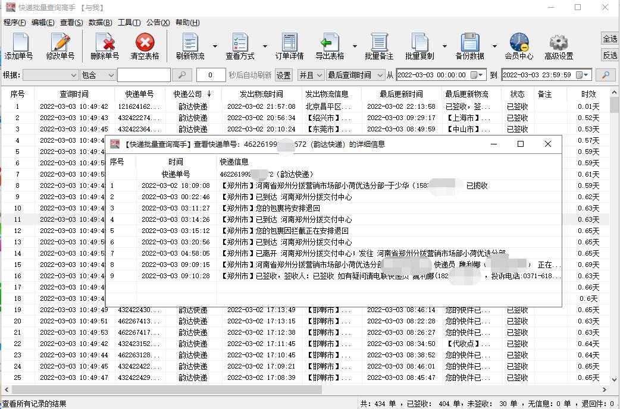This screenshot has height=409, width=620.
Task: Open the 并且 logic dropdown
Action: tap(311, 75)
